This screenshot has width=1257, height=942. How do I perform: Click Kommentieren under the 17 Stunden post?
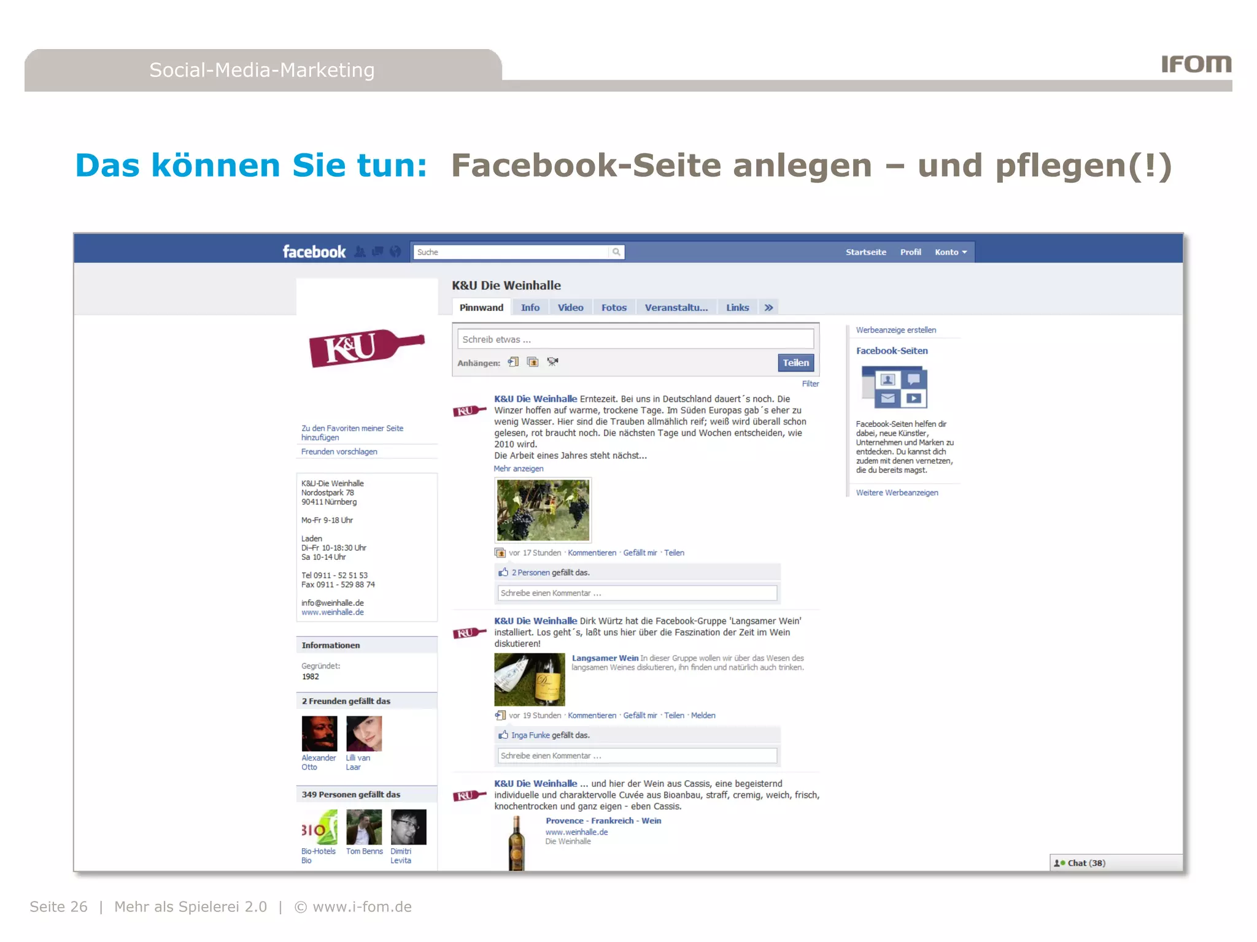[x=592, y=553]
